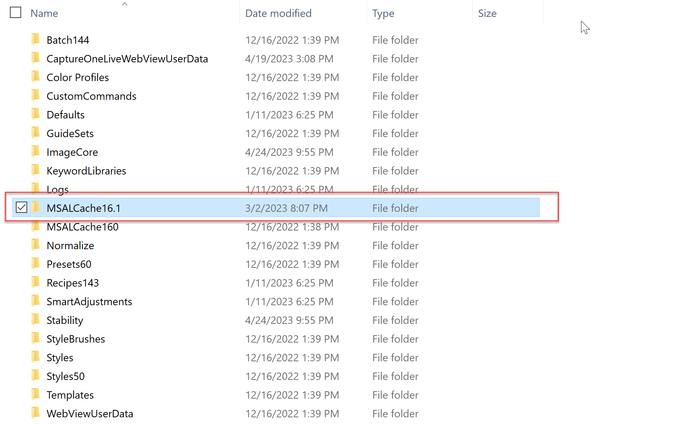This screenshot has height=424, width=700.
Task: Select the Normalize folder name
Action: click(x=70, y=246)
